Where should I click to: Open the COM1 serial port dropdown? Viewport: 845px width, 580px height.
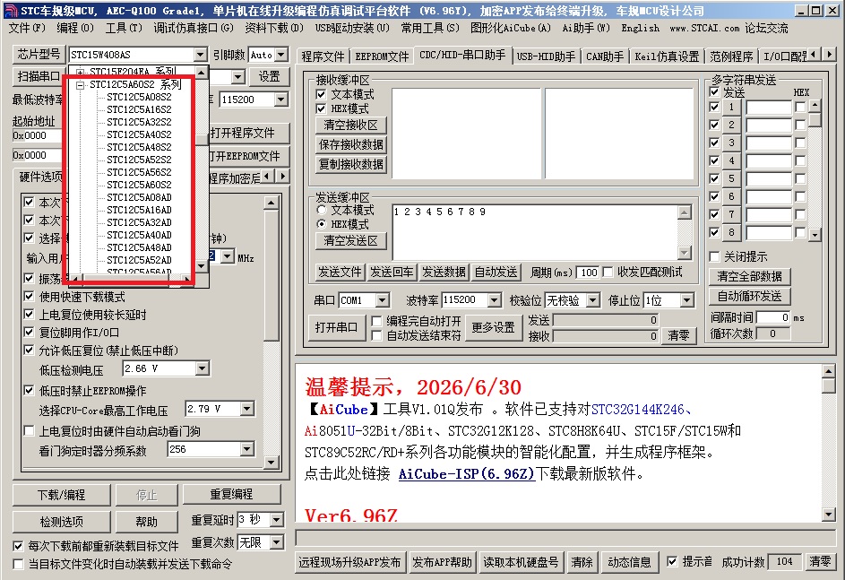coord(383,300)
